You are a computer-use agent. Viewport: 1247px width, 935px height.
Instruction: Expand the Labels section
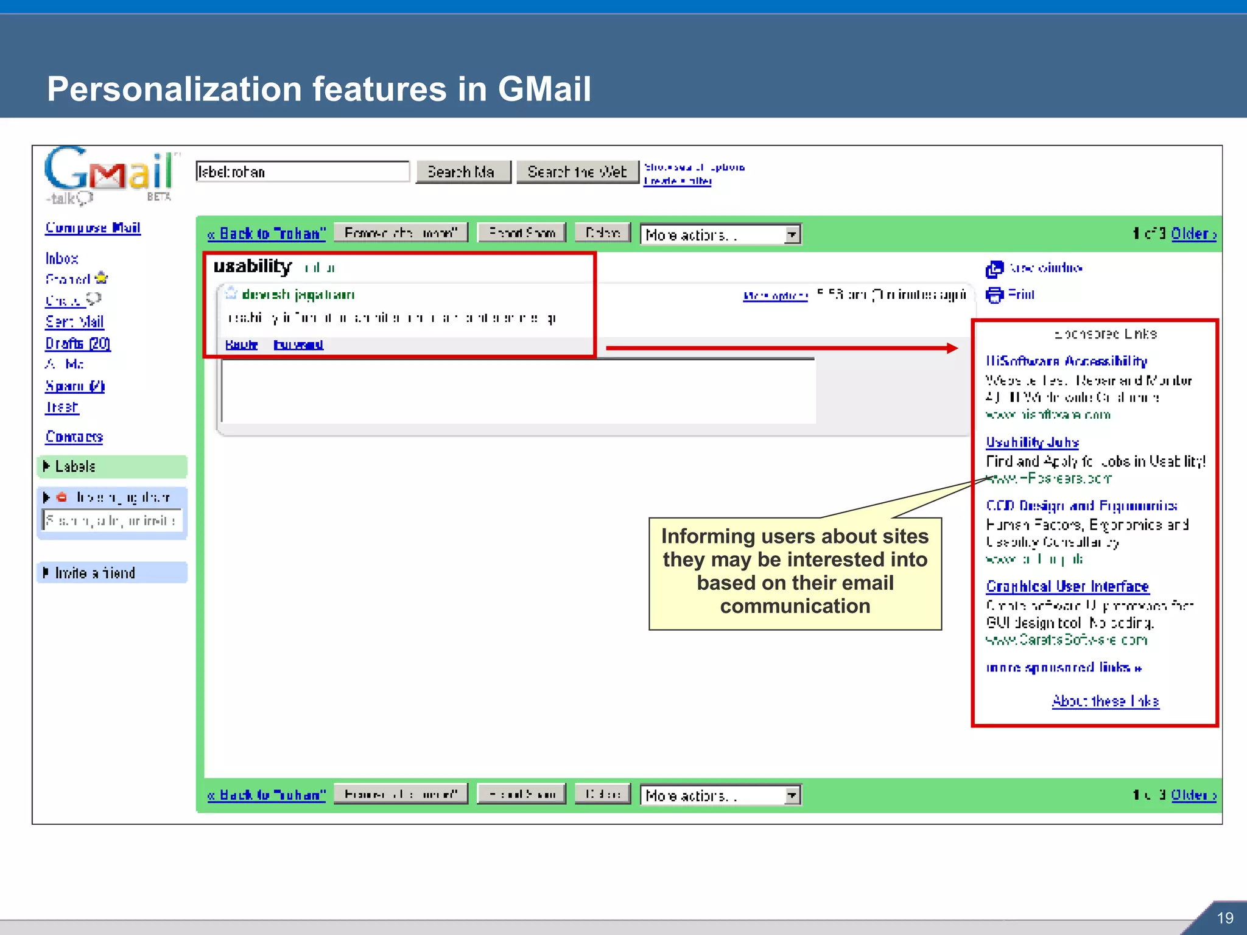46,466
